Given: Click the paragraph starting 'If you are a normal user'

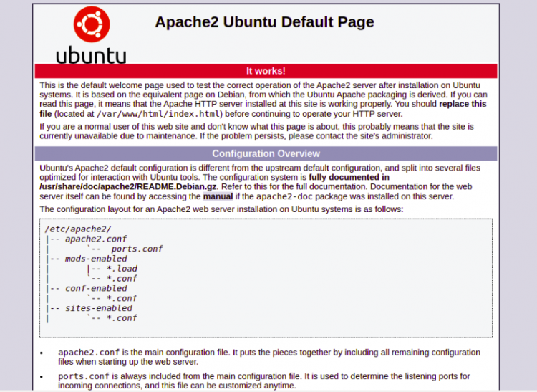Looking at the screenshot, I should pyautogui.click(x=256, y=131).
